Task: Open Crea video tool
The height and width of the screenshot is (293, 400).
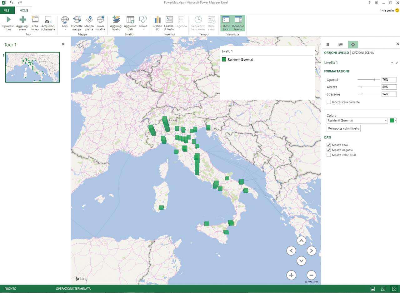Action: tap(35, 20)
